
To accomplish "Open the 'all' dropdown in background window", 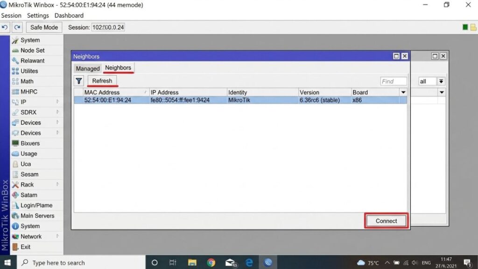I will pos(441,81).
